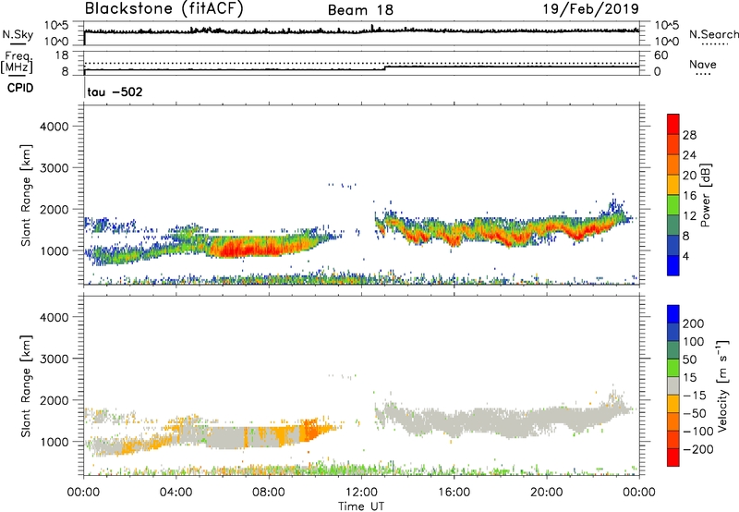Click the 4 tick on power color bar
This screenshot has width=739, height=512.
(x=685, y=256)
